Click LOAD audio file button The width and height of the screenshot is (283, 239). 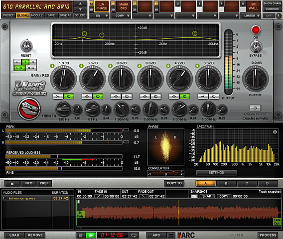pos(14,235)
